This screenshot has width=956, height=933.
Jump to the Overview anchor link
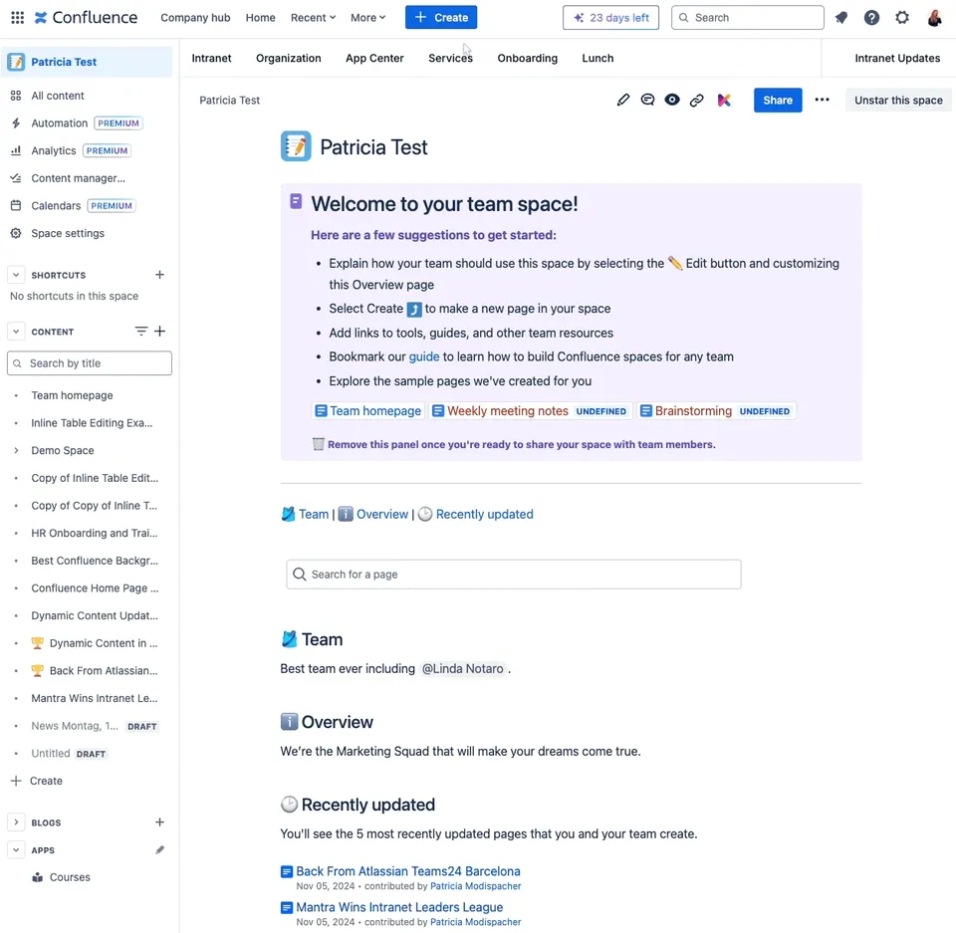382,514
